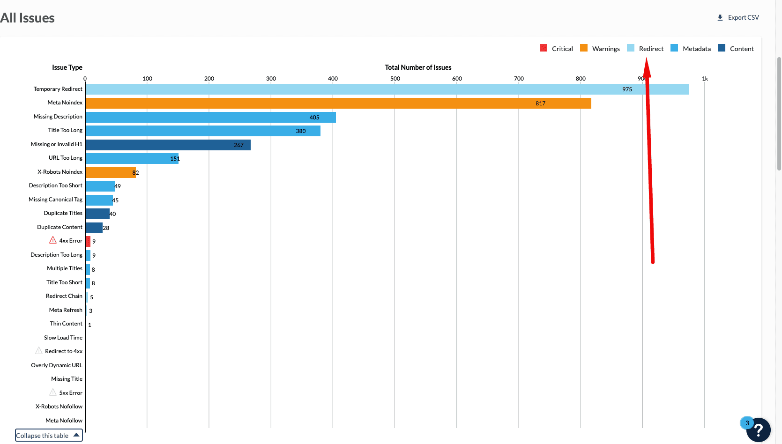Toggle the Metadata legend series
Viewport: 782px width, 444px height.
click(x=691, y=48)
